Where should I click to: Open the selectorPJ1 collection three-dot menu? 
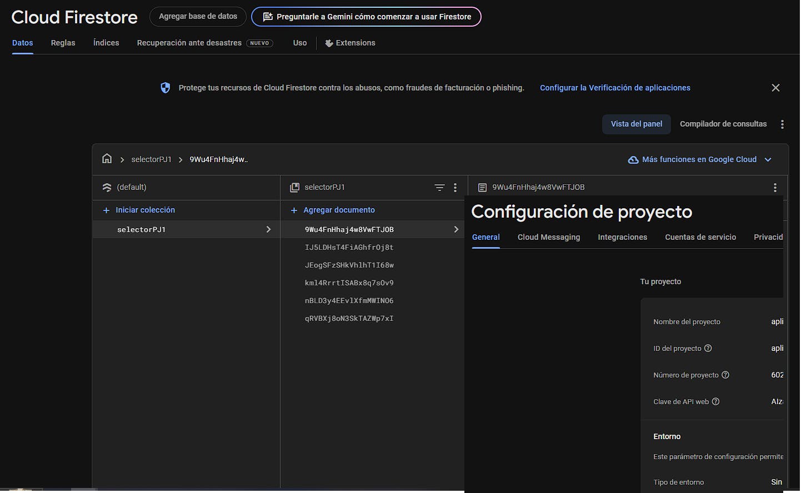(455, 188)
